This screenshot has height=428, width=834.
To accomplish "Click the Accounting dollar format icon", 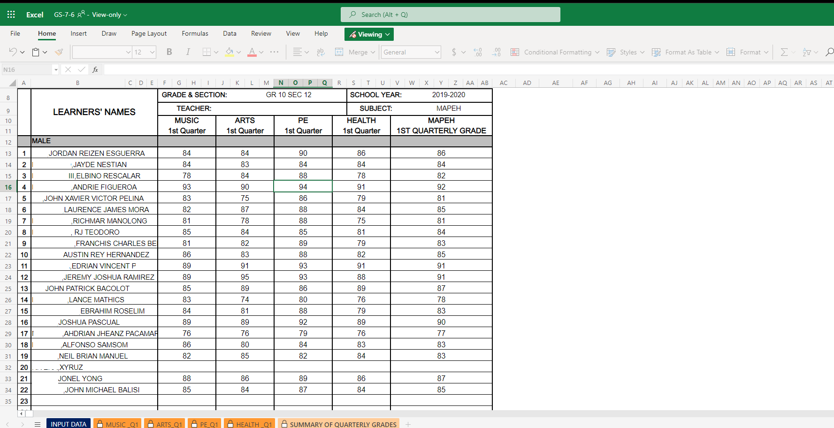I will pos(454,52).
